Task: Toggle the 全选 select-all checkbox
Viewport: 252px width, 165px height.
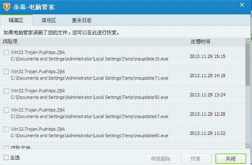Action: click(x=6, y=157)
